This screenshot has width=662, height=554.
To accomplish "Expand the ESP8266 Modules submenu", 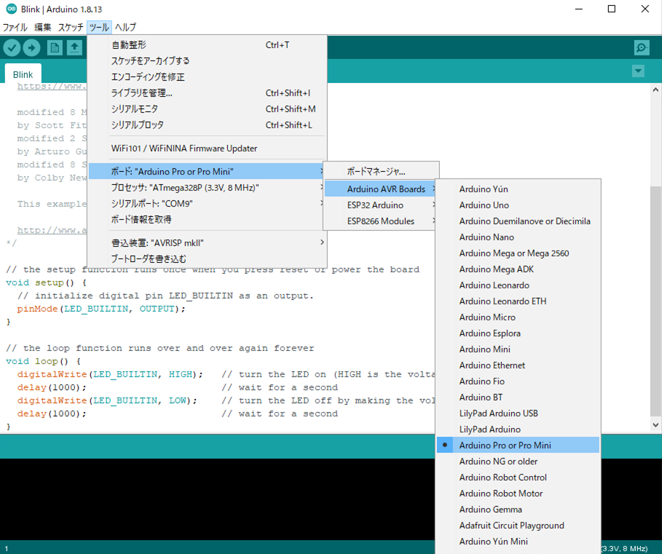I will click(381, 221).
